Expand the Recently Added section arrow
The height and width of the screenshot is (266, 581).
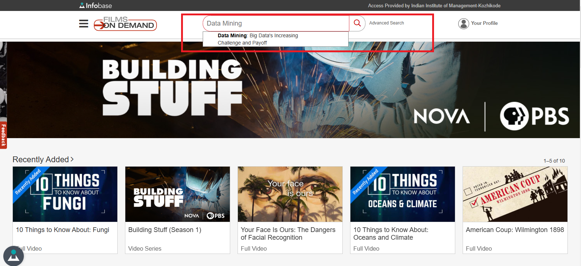(x=72, y=159)
